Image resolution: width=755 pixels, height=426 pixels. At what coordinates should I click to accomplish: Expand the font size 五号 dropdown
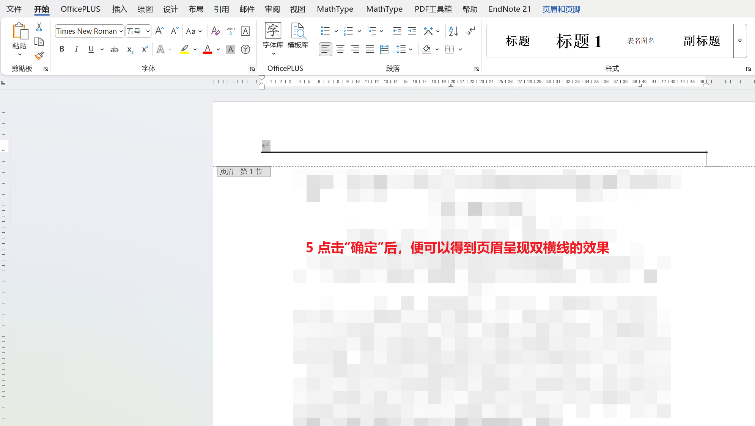click(x=148, y=31)
